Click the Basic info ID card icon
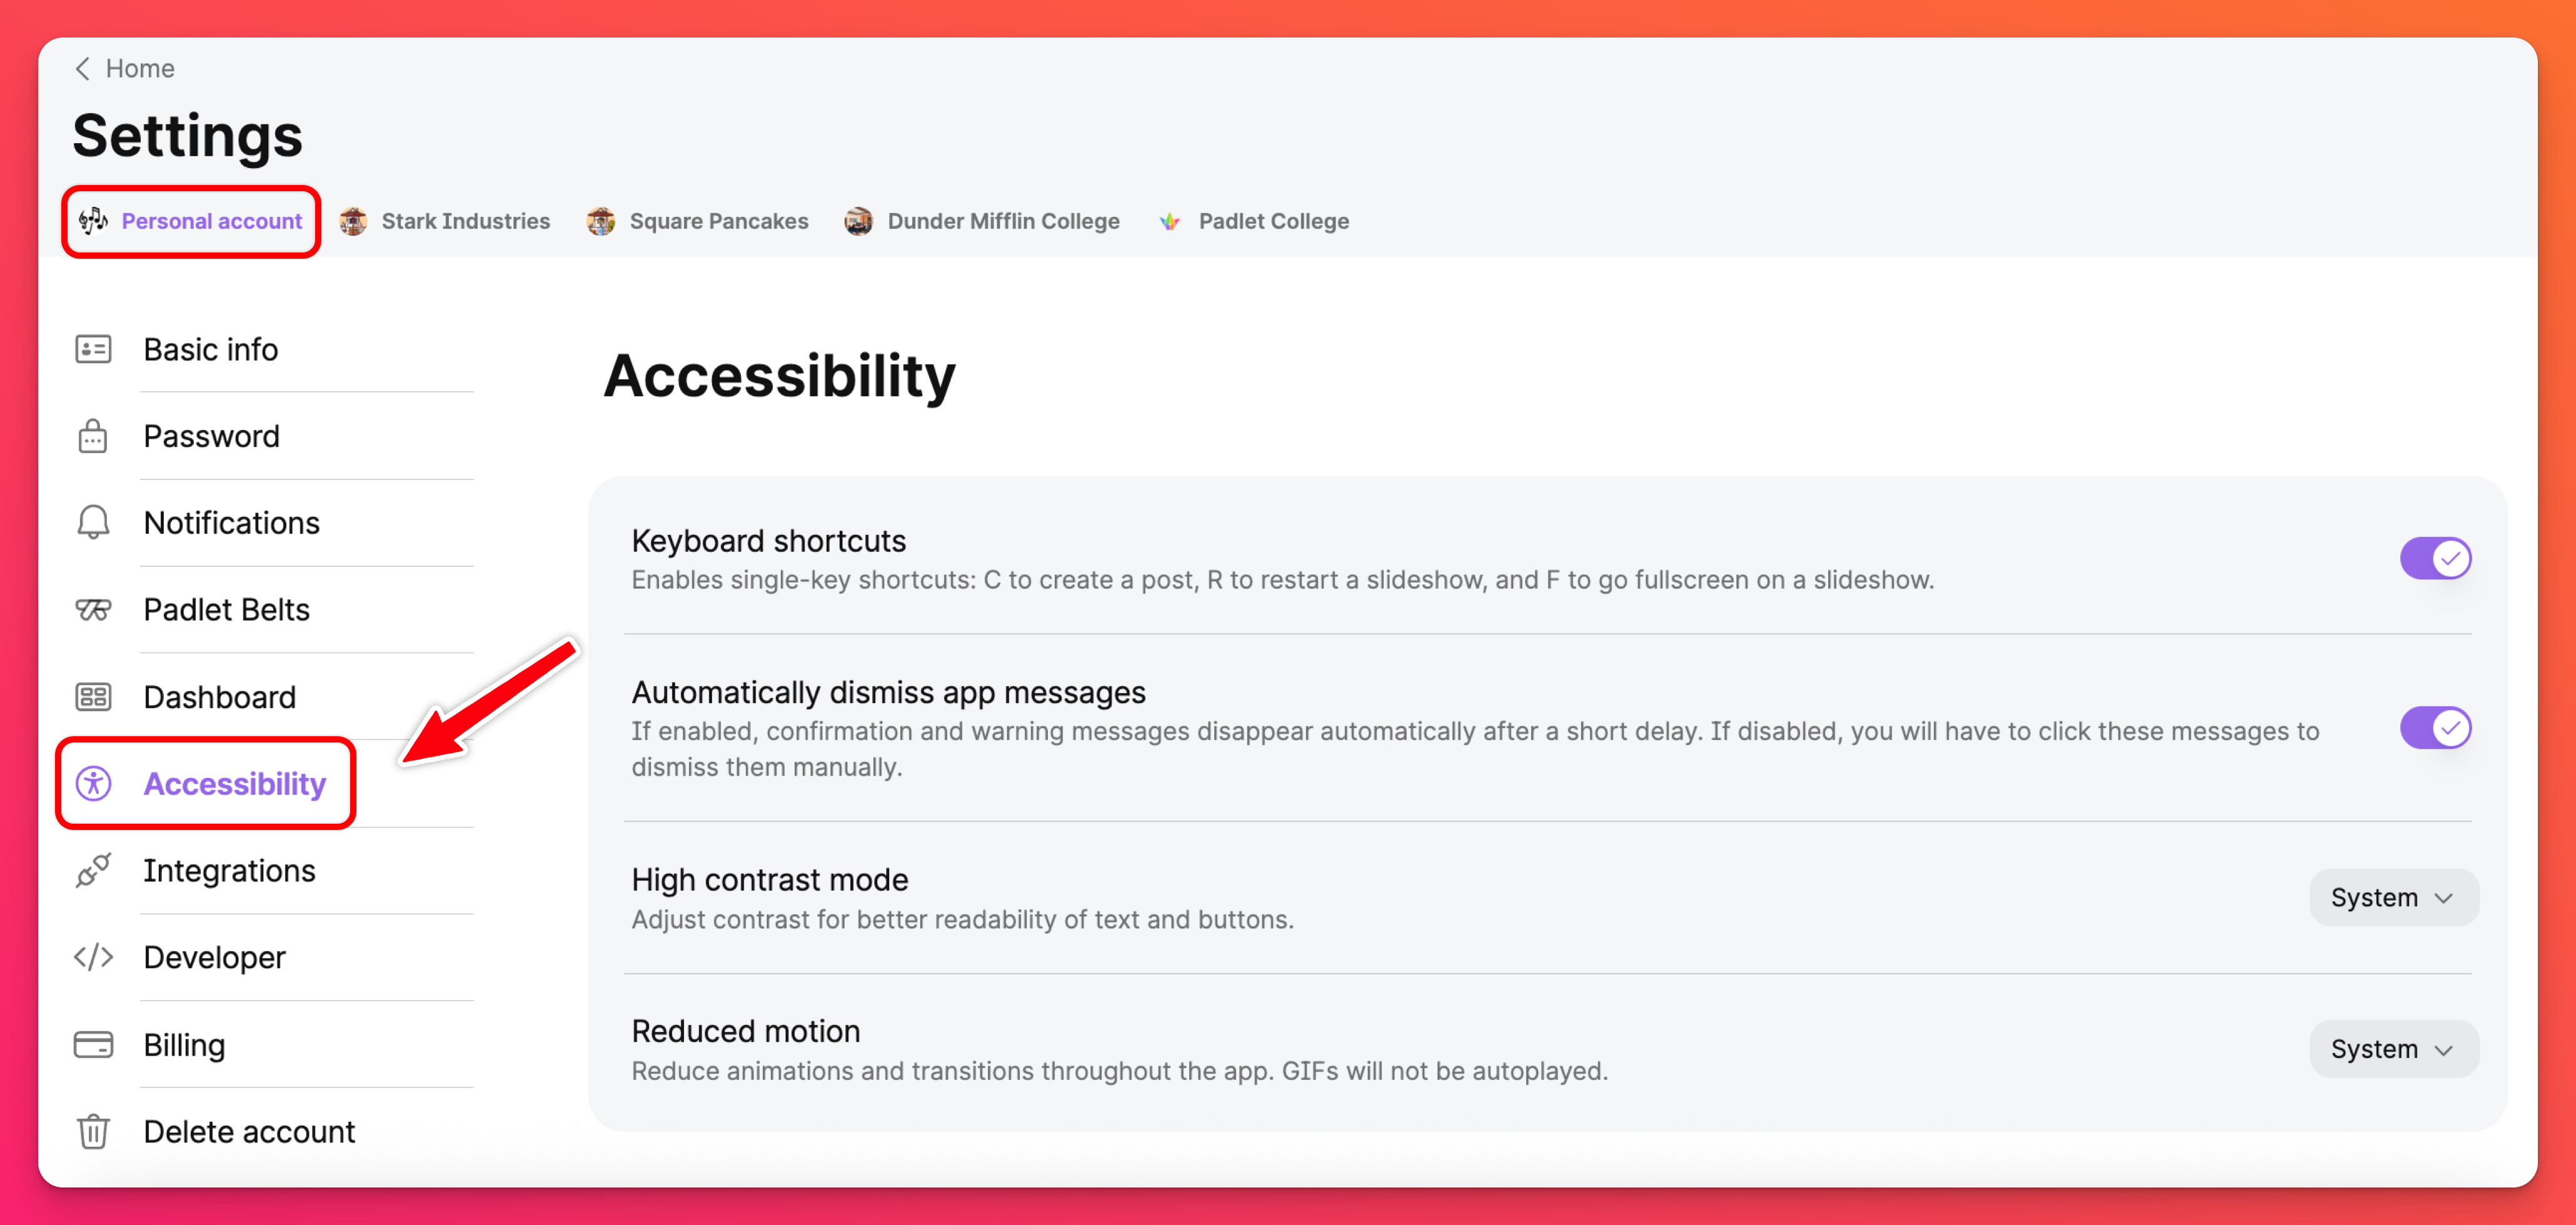The width and height of the screenshot is (2576, 1225). [x=93, y=349]
